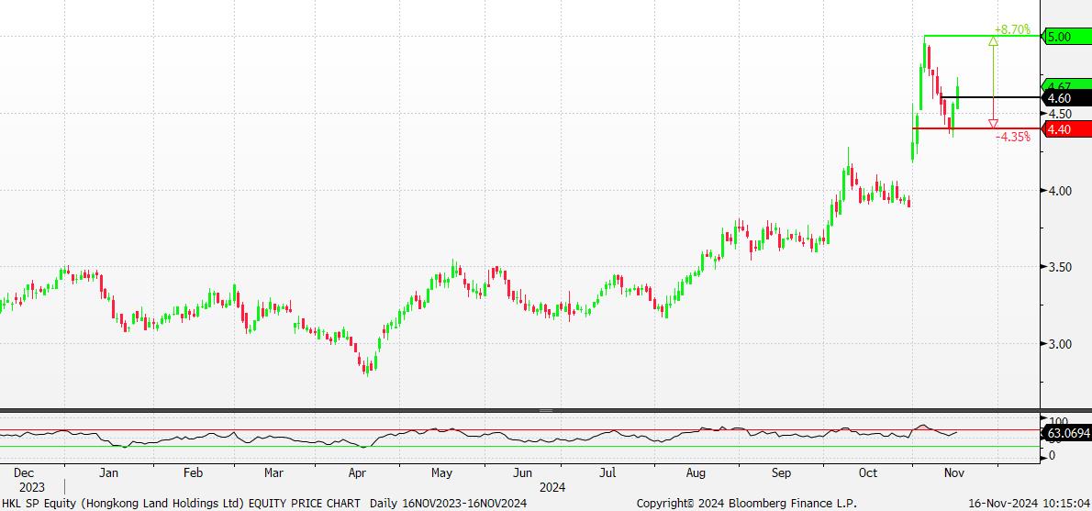Viewport: 1092px width, 511px height.
Task: Click the HKL SP Equity chart title text
Action: coord(181,503)
